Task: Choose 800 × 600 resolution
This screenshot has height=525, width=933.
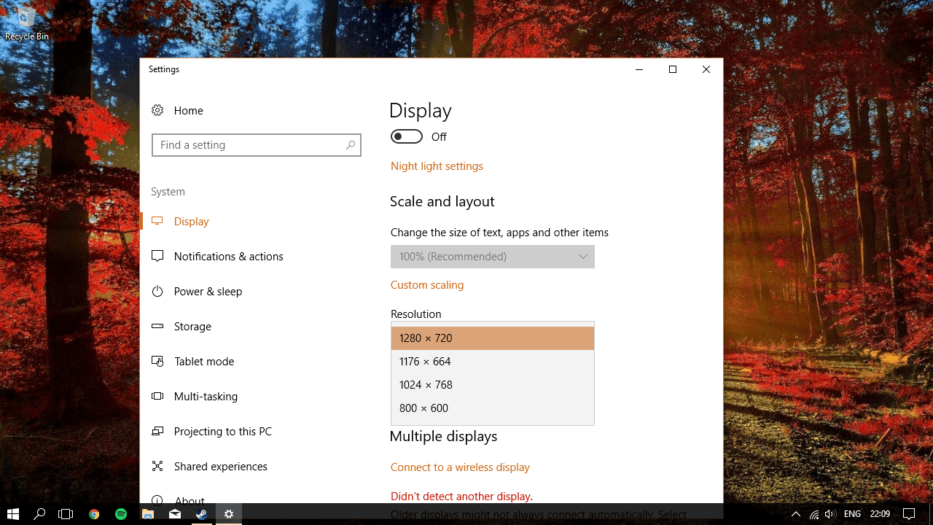Action: tap(493, 408)
